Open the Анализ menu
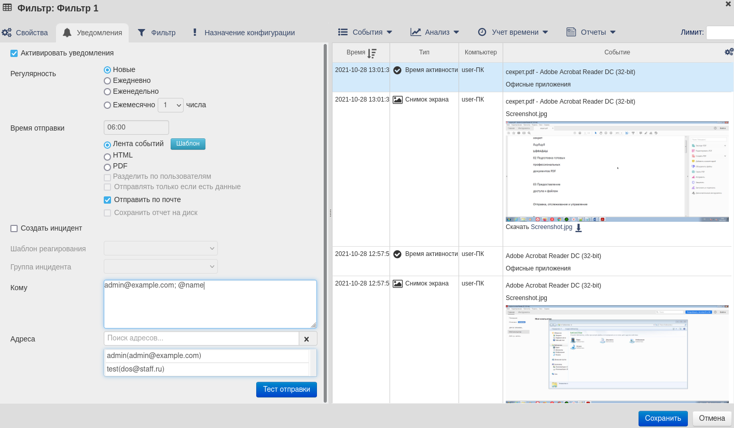This screenshot has height=428, width=734. coord(435,32)
